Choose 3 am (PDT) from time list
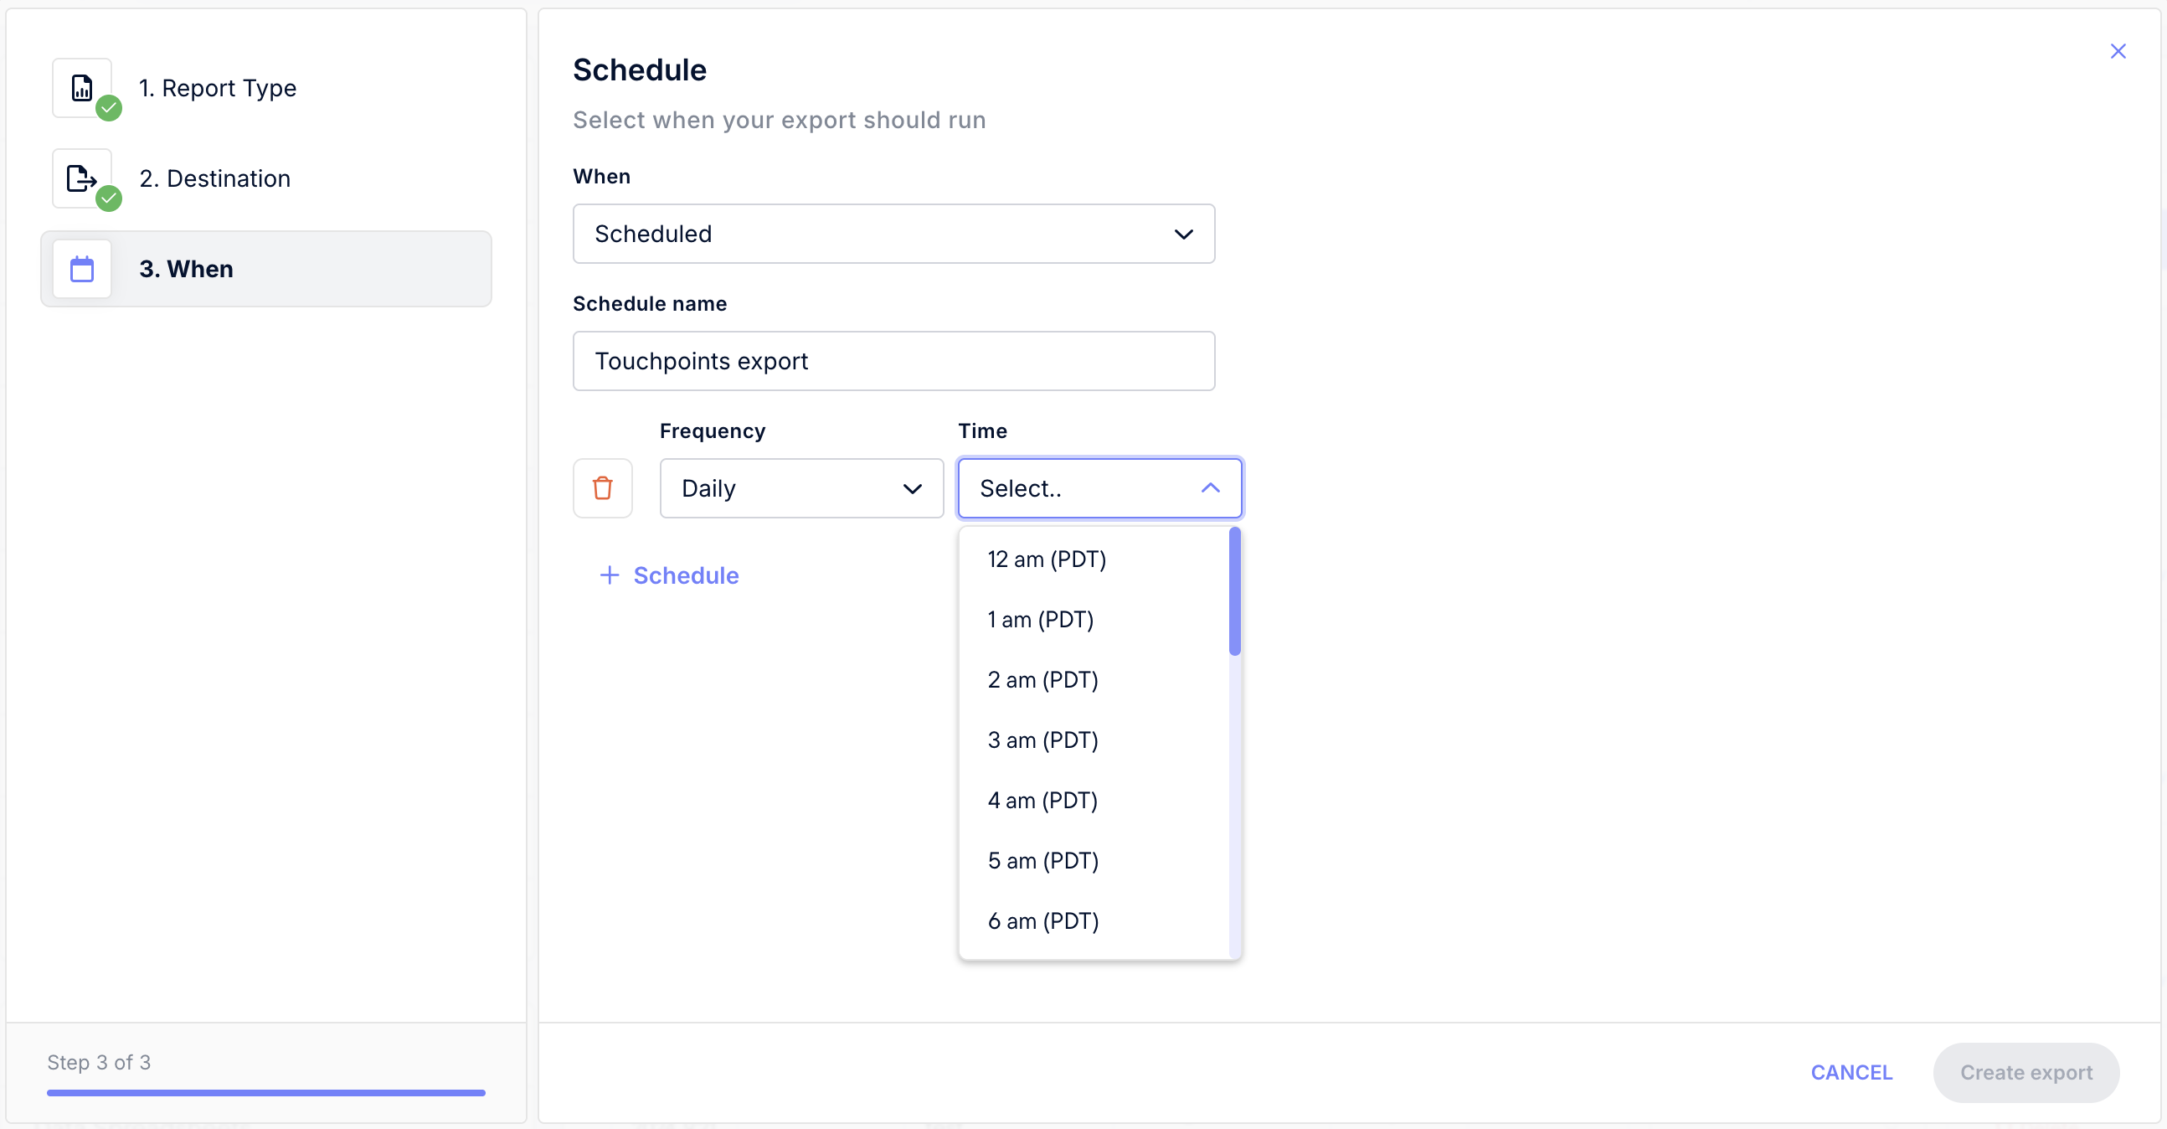The height and width of the screenshot is (1129, 2167). [1042, 740]
